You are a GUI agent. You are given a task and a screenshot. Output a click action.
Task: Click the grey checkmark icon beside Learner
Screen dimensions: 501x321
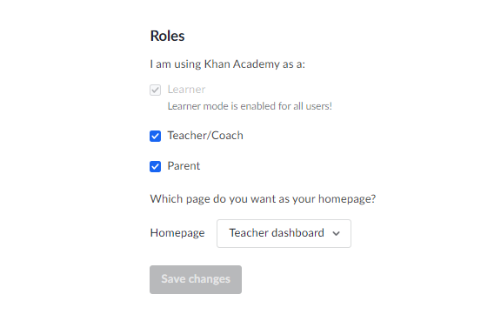[x=156, y=90]
